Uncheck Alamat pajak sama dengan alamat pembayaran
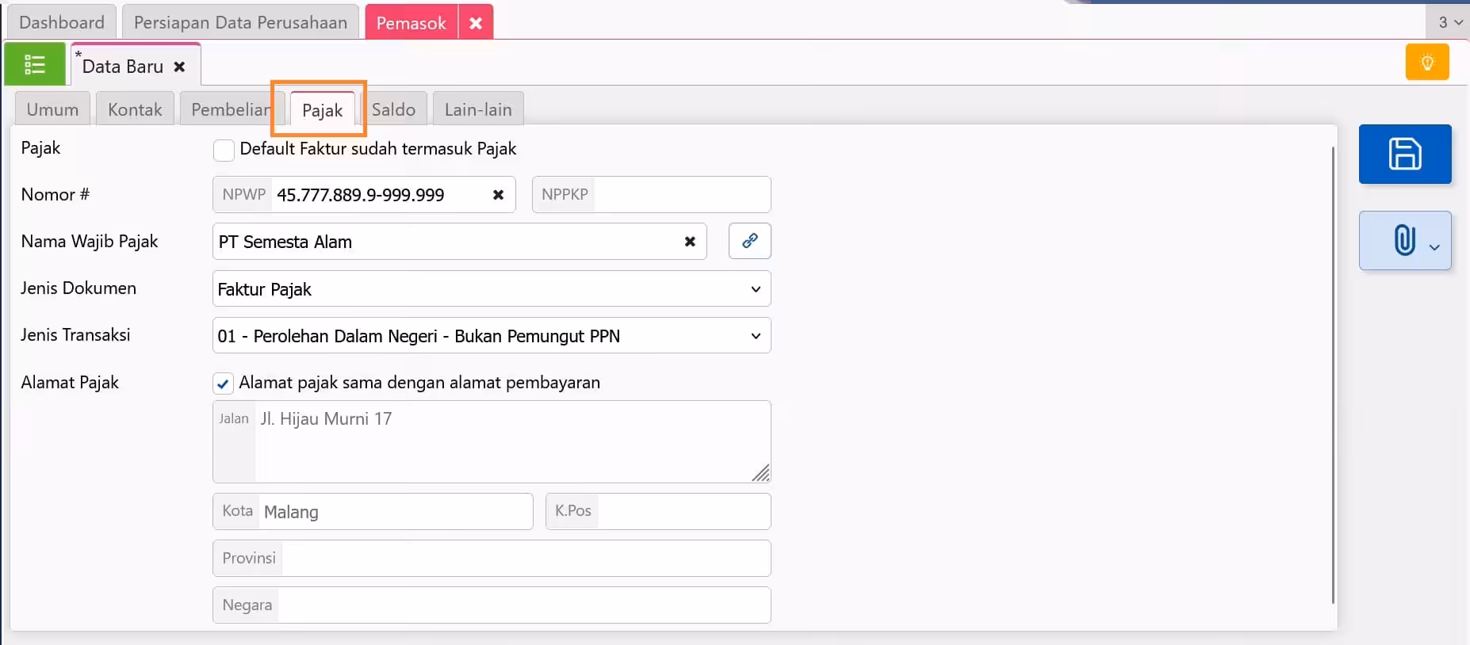This screenshot has width=1470, height=645. point(223,384)
